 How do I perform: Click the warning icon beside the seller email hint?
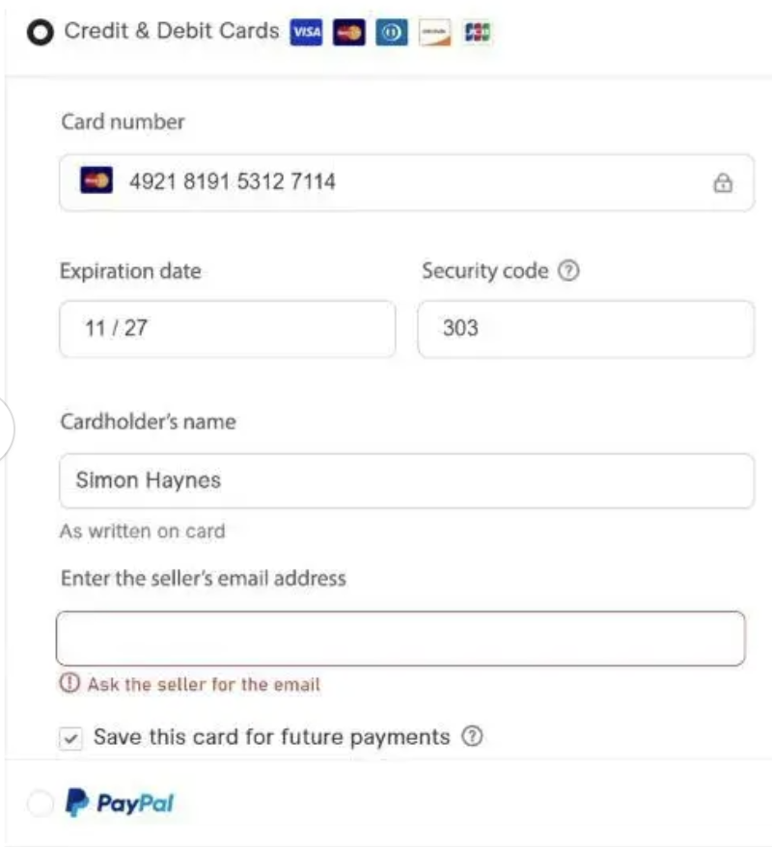(x=69, y=684)
